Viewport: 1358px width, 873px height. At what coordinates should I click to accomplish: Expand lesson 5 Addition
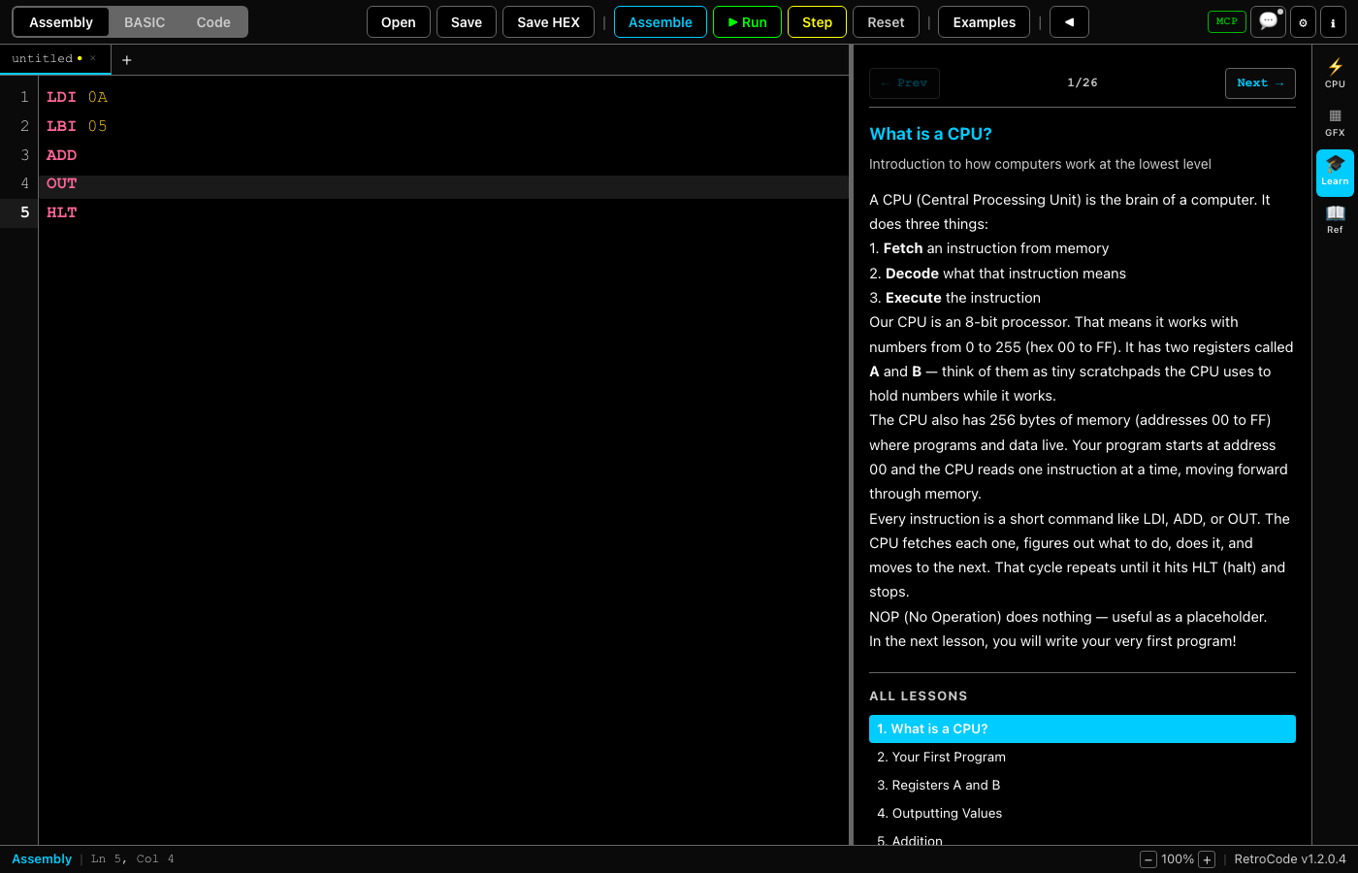click(x=910, y=840)
